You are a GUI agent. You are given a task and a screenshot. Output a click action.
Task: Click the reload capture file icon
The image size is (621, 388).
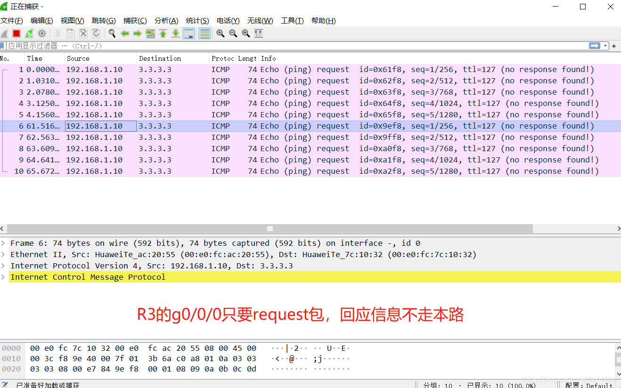click(x=96, y=33)
